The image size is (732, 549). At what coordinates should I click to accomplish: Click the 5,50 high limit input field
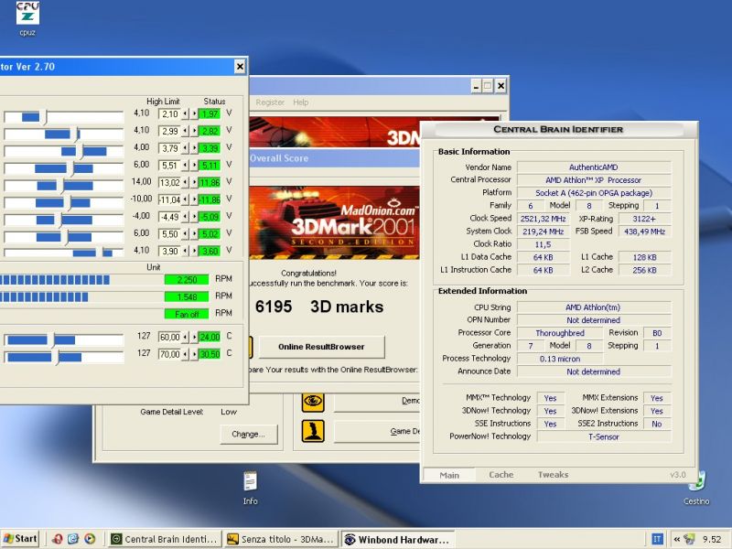click(x=170, y=234)
